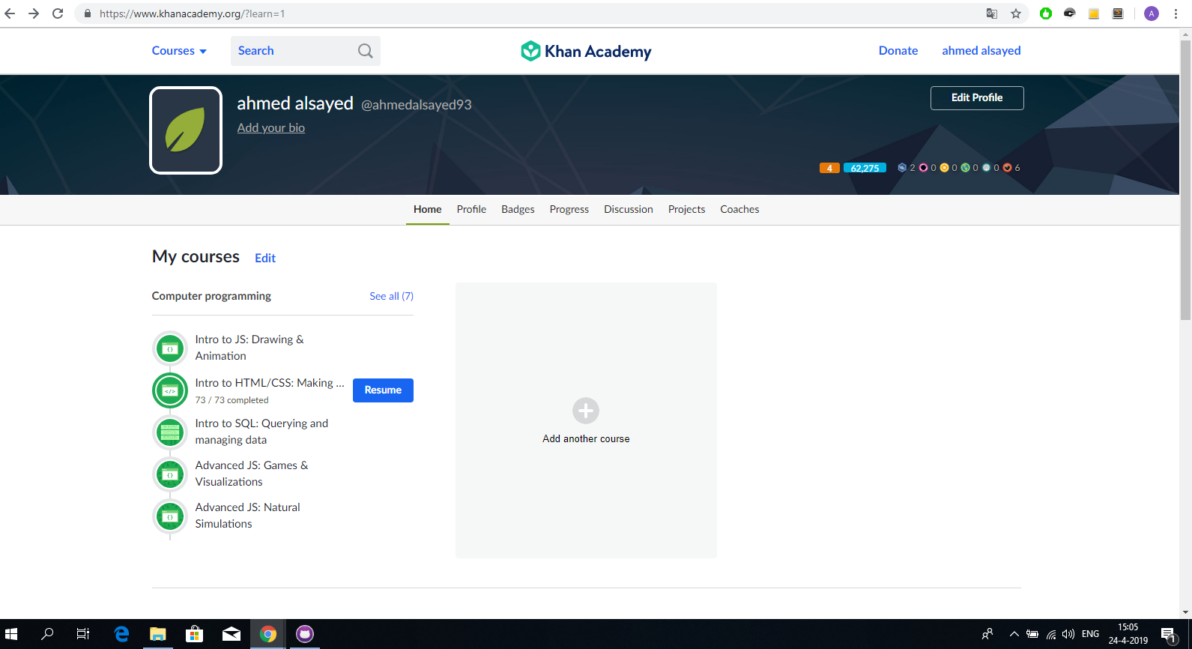Screen dimensions: 1192x649
Task: Click the green leaf profile avatar
Action: click(186, 130)
